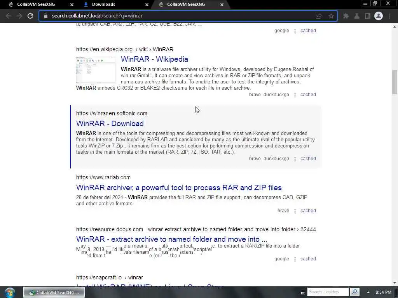
Task: Click duckduckgo label on softonic result
Action: 276,159
